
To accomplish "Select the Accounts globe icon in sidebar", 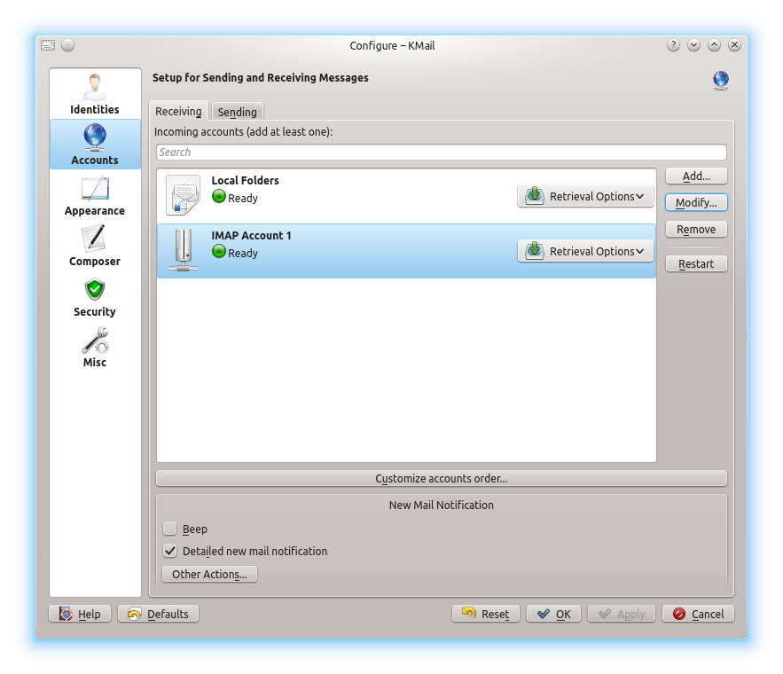I will coord(94,137).
